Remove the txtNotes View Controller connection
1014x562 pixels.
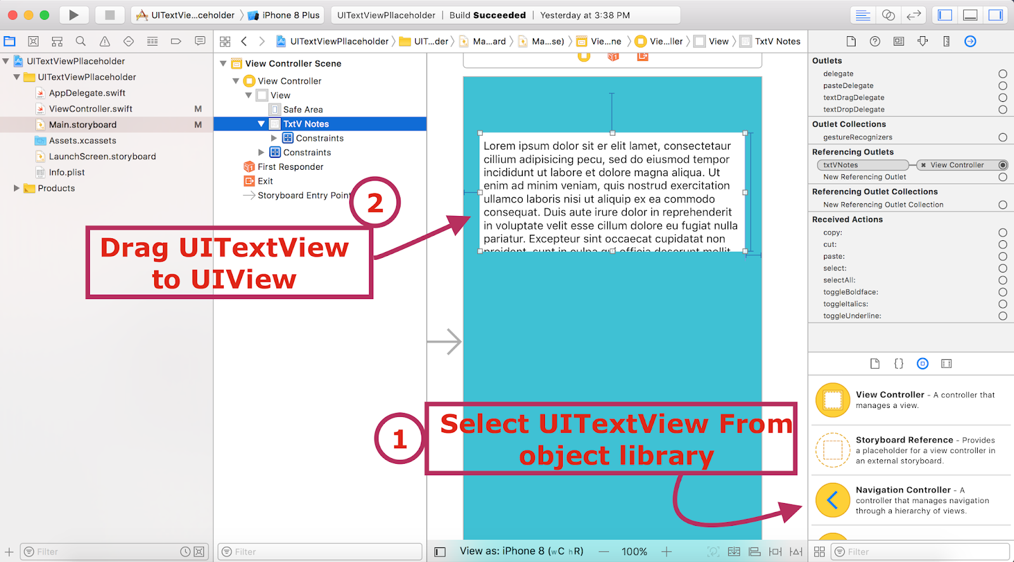point(923,165)
